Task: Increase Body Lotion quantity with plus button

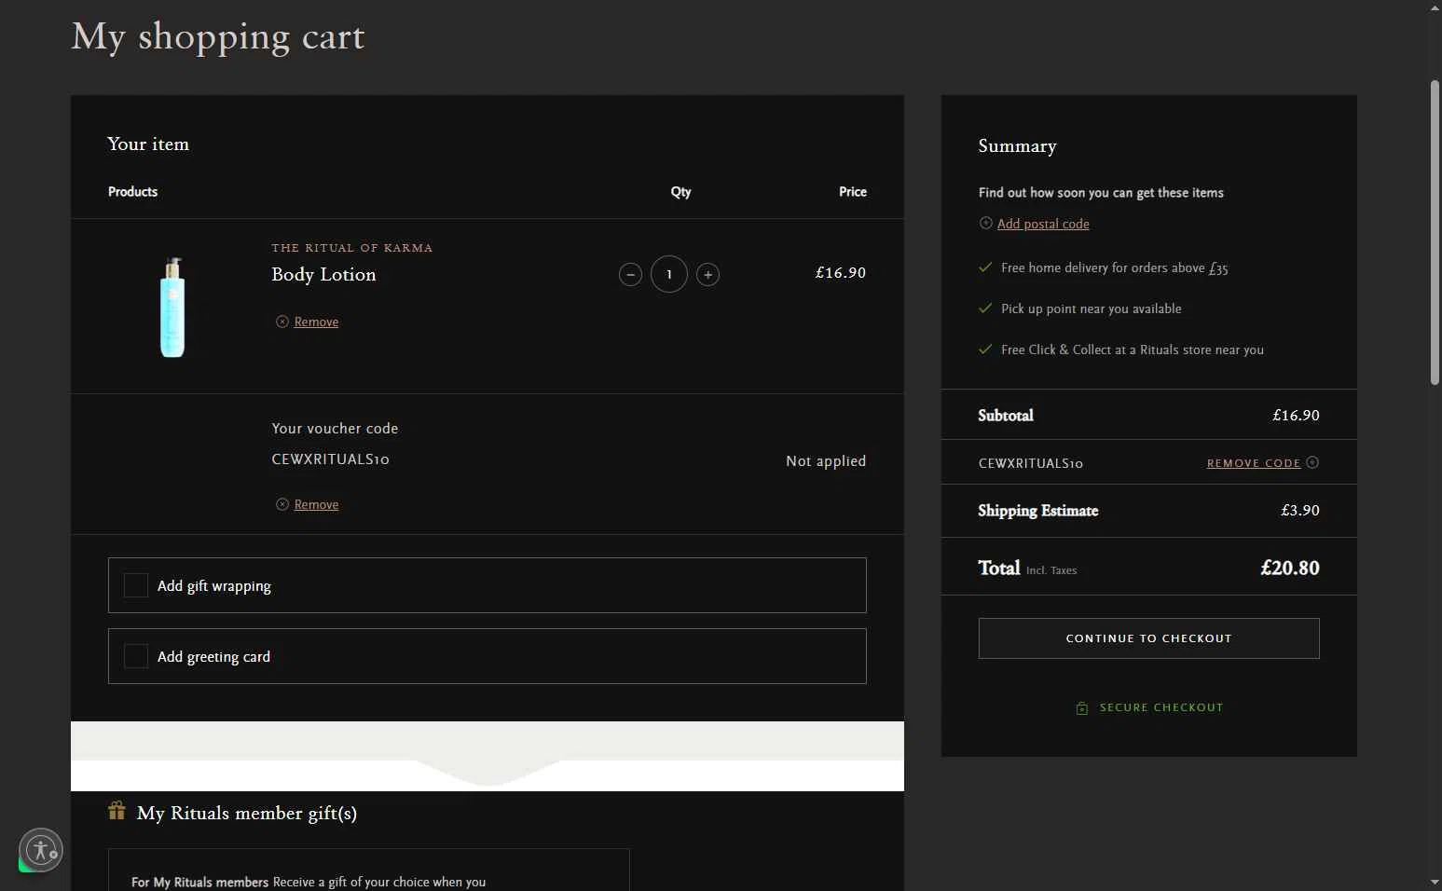Action: pos(708,275)
